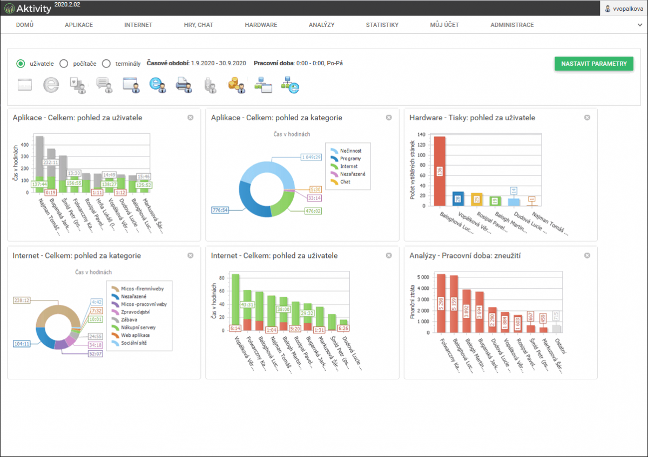The height and width of the screenshot is (457, 648).
Task: Click the printer with user icon
Action: pos(183,85)
